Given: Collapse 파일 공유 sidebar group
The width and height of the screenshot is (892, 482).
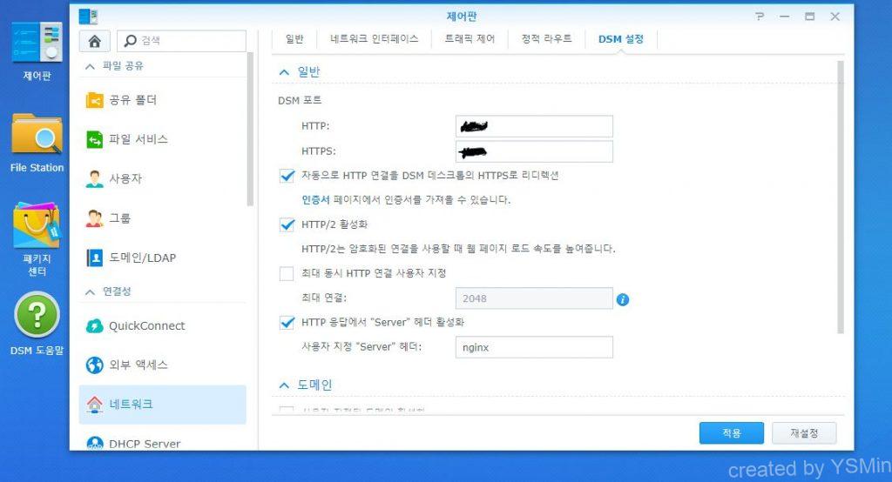Looking at the screenshot, I should tap(89, 66).
